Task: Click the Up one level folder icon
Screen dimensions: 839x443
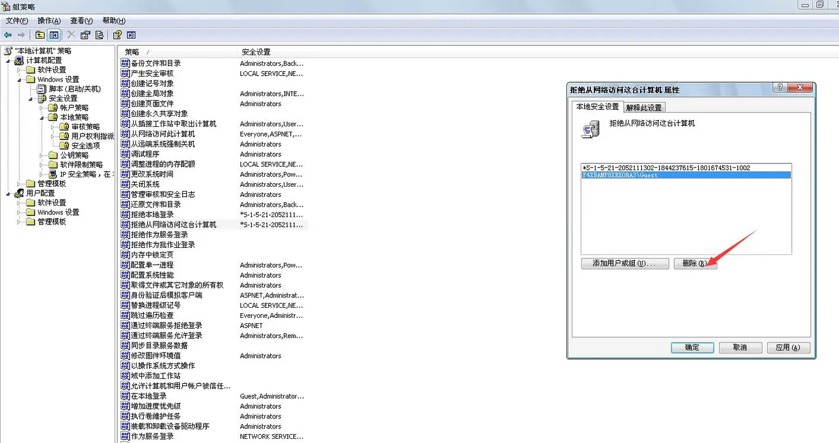Action: click(x=40, y=35)
